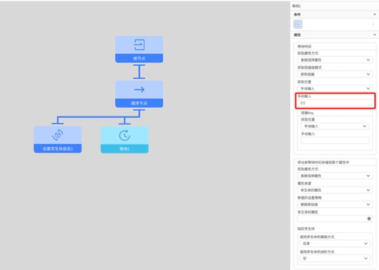Viewport: 379px width, 270px height.
Task: Click the 等待1 title at panel top
Action: [x=296, y=6]
